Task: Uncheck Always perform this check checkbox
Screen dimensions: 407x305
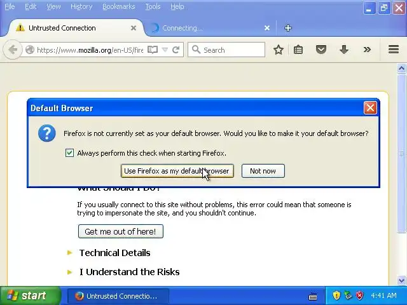Action: (69, 153)
